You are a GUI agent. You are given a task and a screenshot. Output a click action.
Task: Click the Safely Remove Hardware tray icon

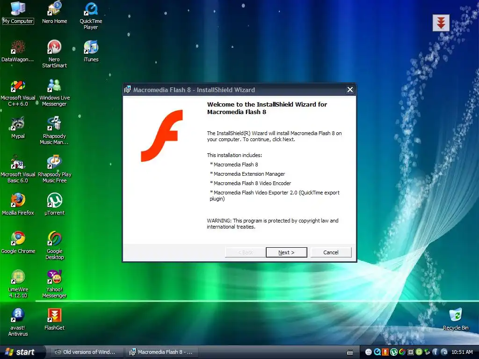point(428,352)
